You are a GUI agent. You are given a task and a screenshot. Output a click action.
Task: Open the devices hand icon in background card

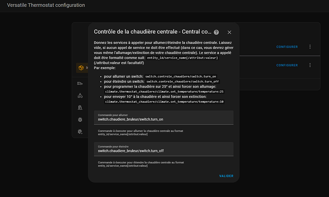click(80, 84)
